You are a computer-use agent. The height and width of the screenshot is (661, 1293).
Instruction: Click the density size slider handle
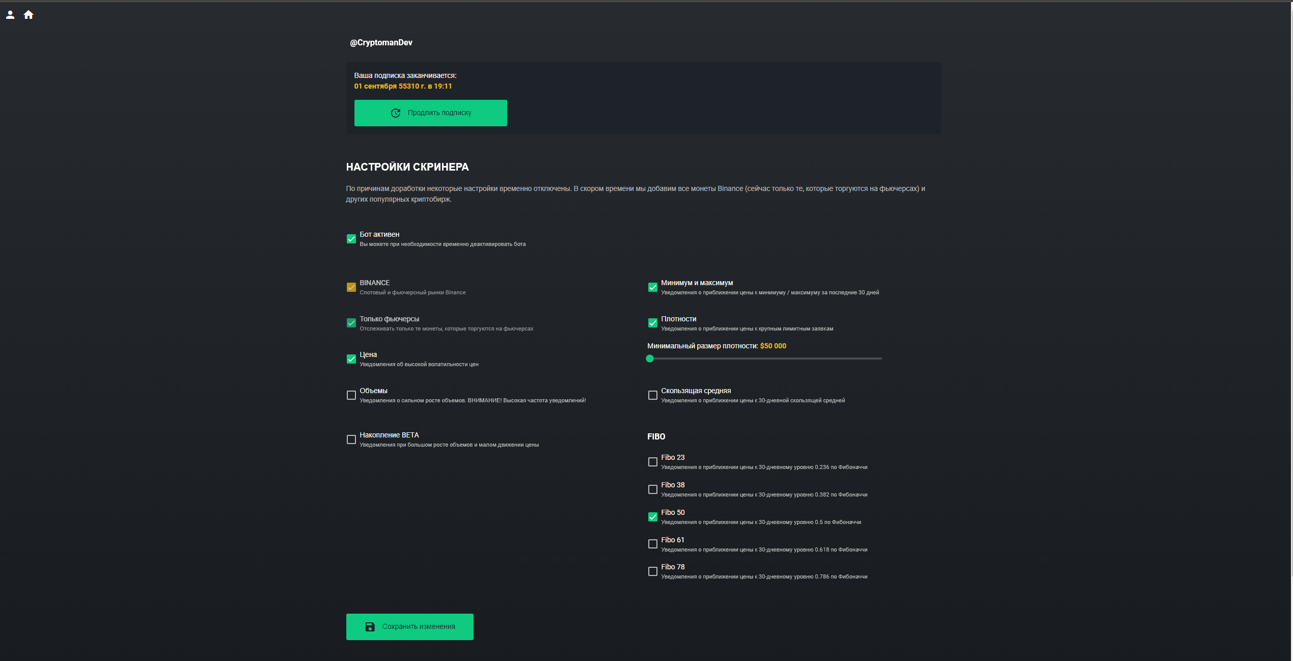point(650,359)
